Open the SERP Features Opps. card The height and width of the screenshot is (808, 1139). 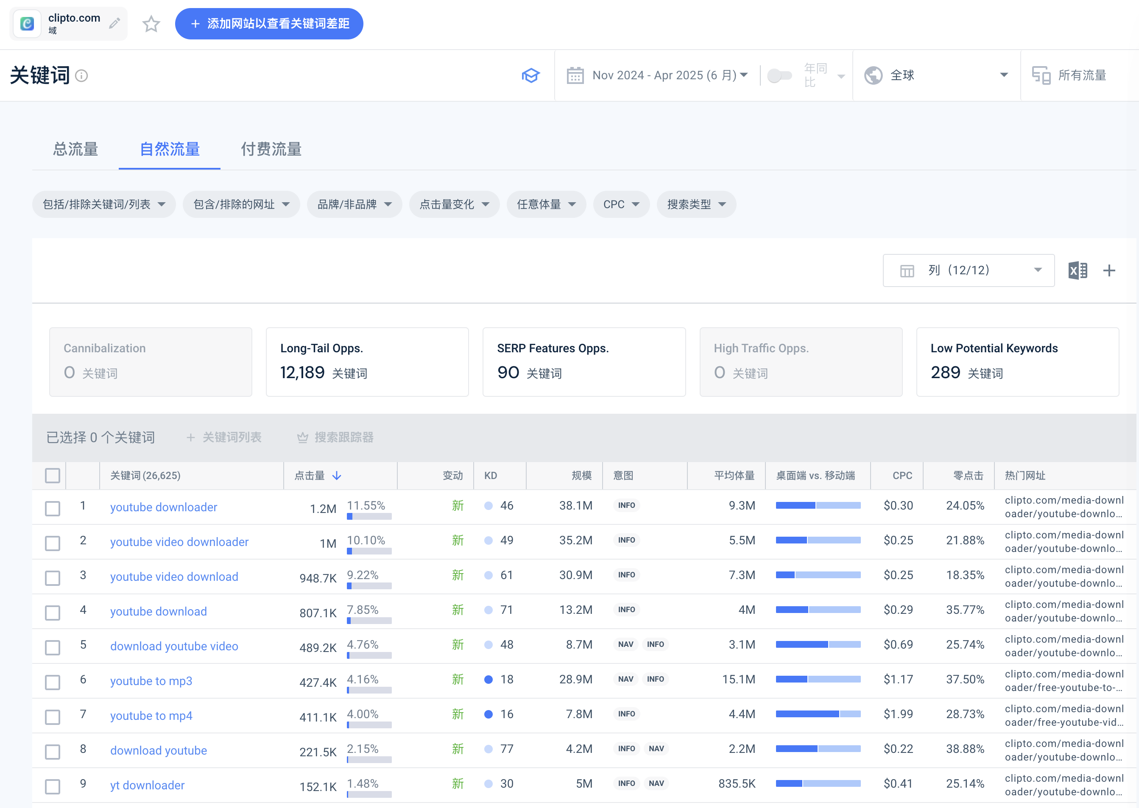tap(584, 362)
